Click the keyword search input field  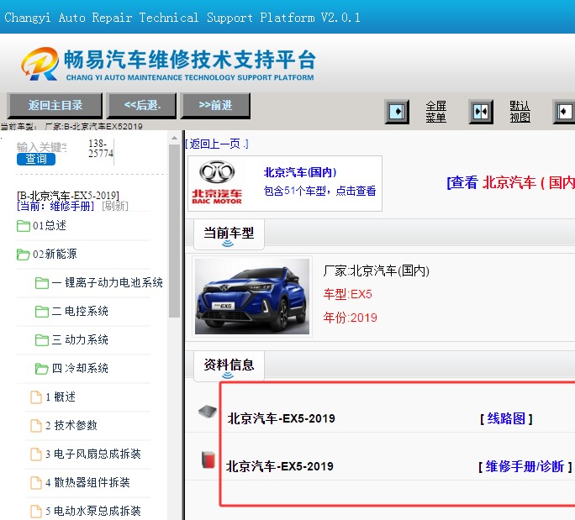(x=41, y=147)
